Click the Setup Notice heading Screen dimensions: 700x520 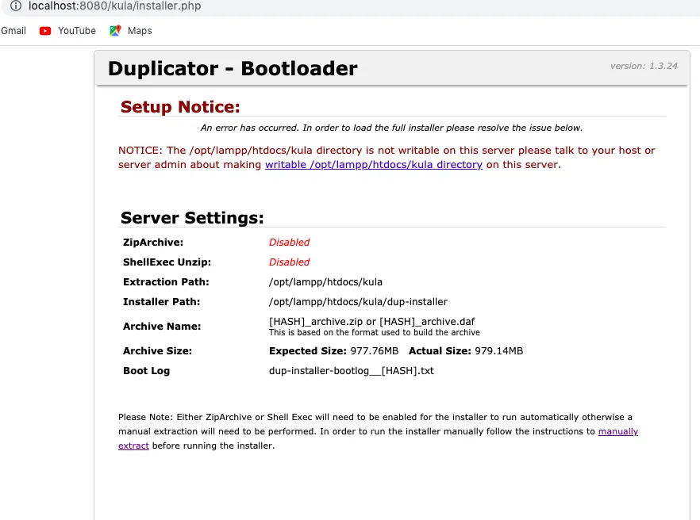(x=180, y=107)
